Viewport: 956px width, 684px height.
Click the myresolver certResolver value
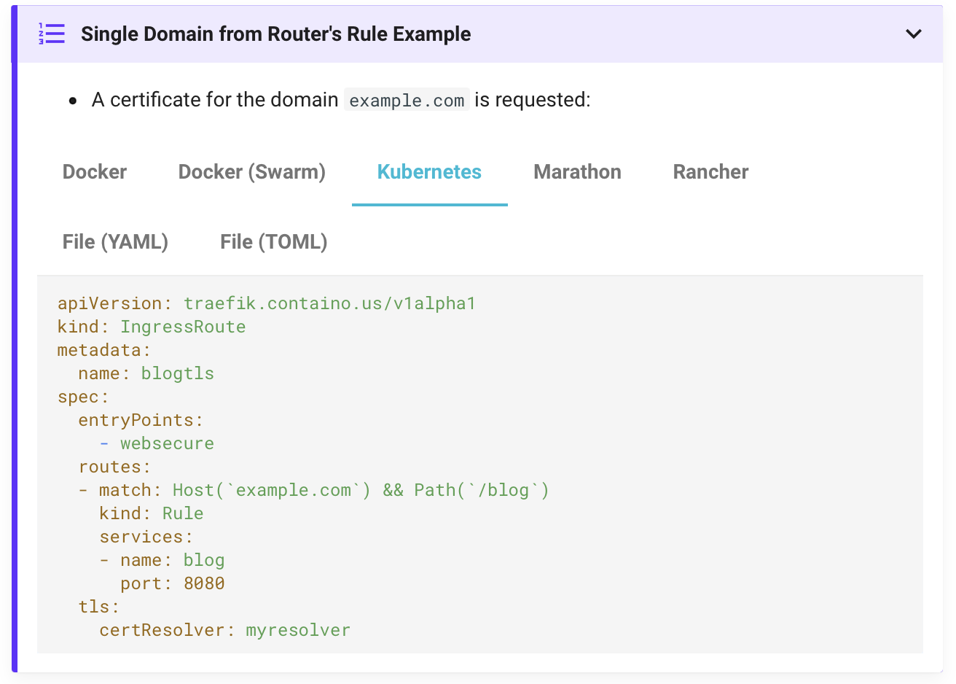[x=298, y=630]
